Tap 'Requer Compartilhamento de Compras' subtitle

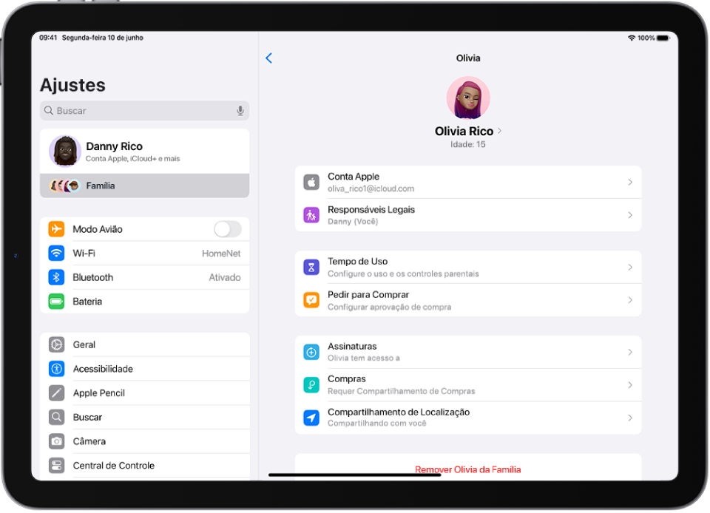[401, 391]
